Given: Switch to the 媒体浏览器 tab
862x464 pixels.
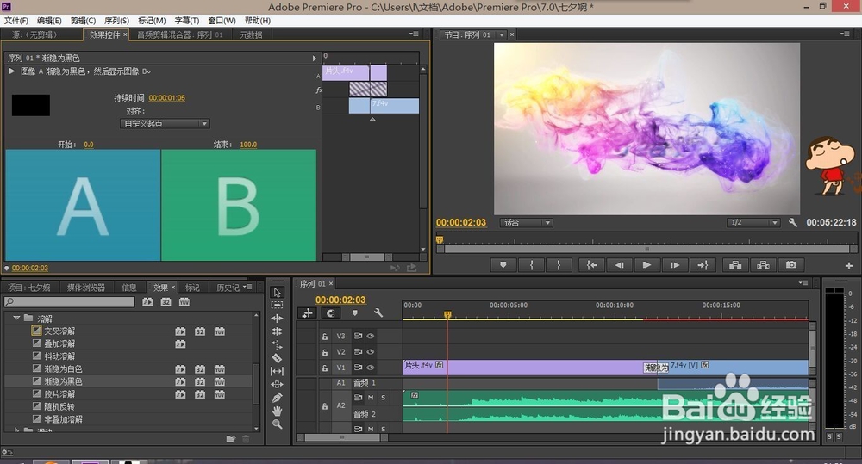Looking at the screenshot, I should click(85, 288).
